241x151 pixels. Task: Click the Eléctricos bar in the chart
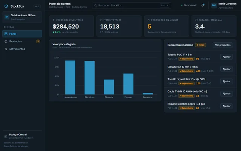coord(90,78)
